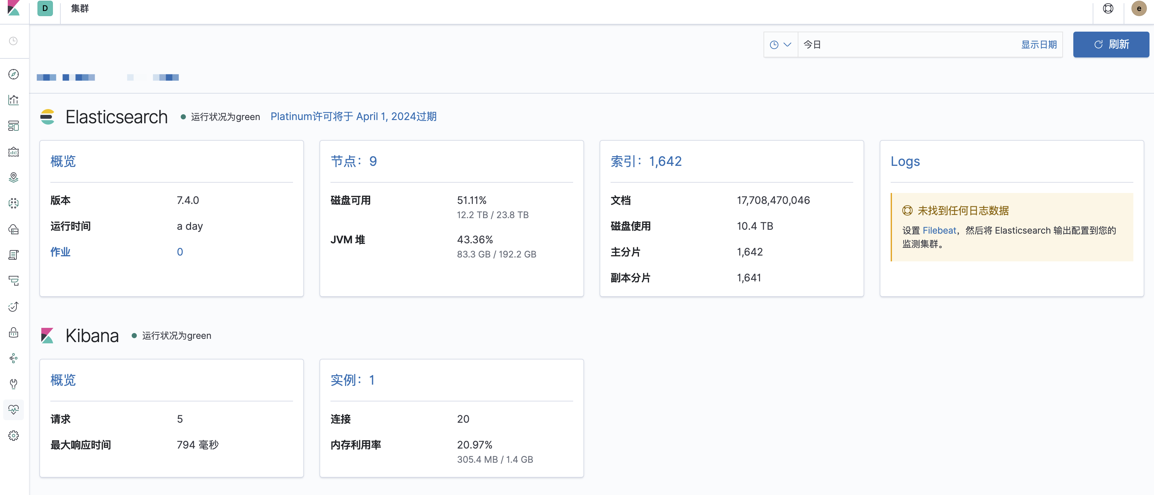Click uptime value 'a day'
The height and width of the screenshot is (495, 1154).
coord(190,226)
